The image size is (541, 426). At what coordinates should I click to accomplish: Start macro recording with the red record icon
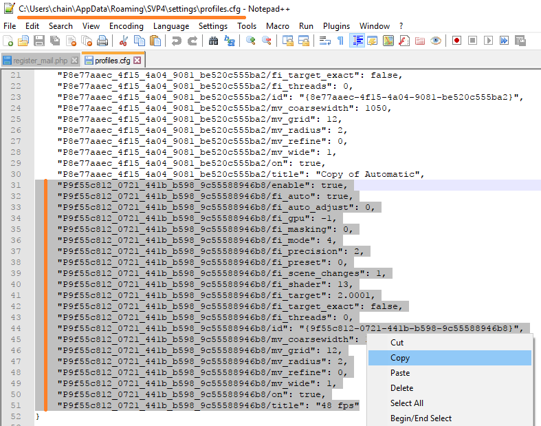(456, 41)
